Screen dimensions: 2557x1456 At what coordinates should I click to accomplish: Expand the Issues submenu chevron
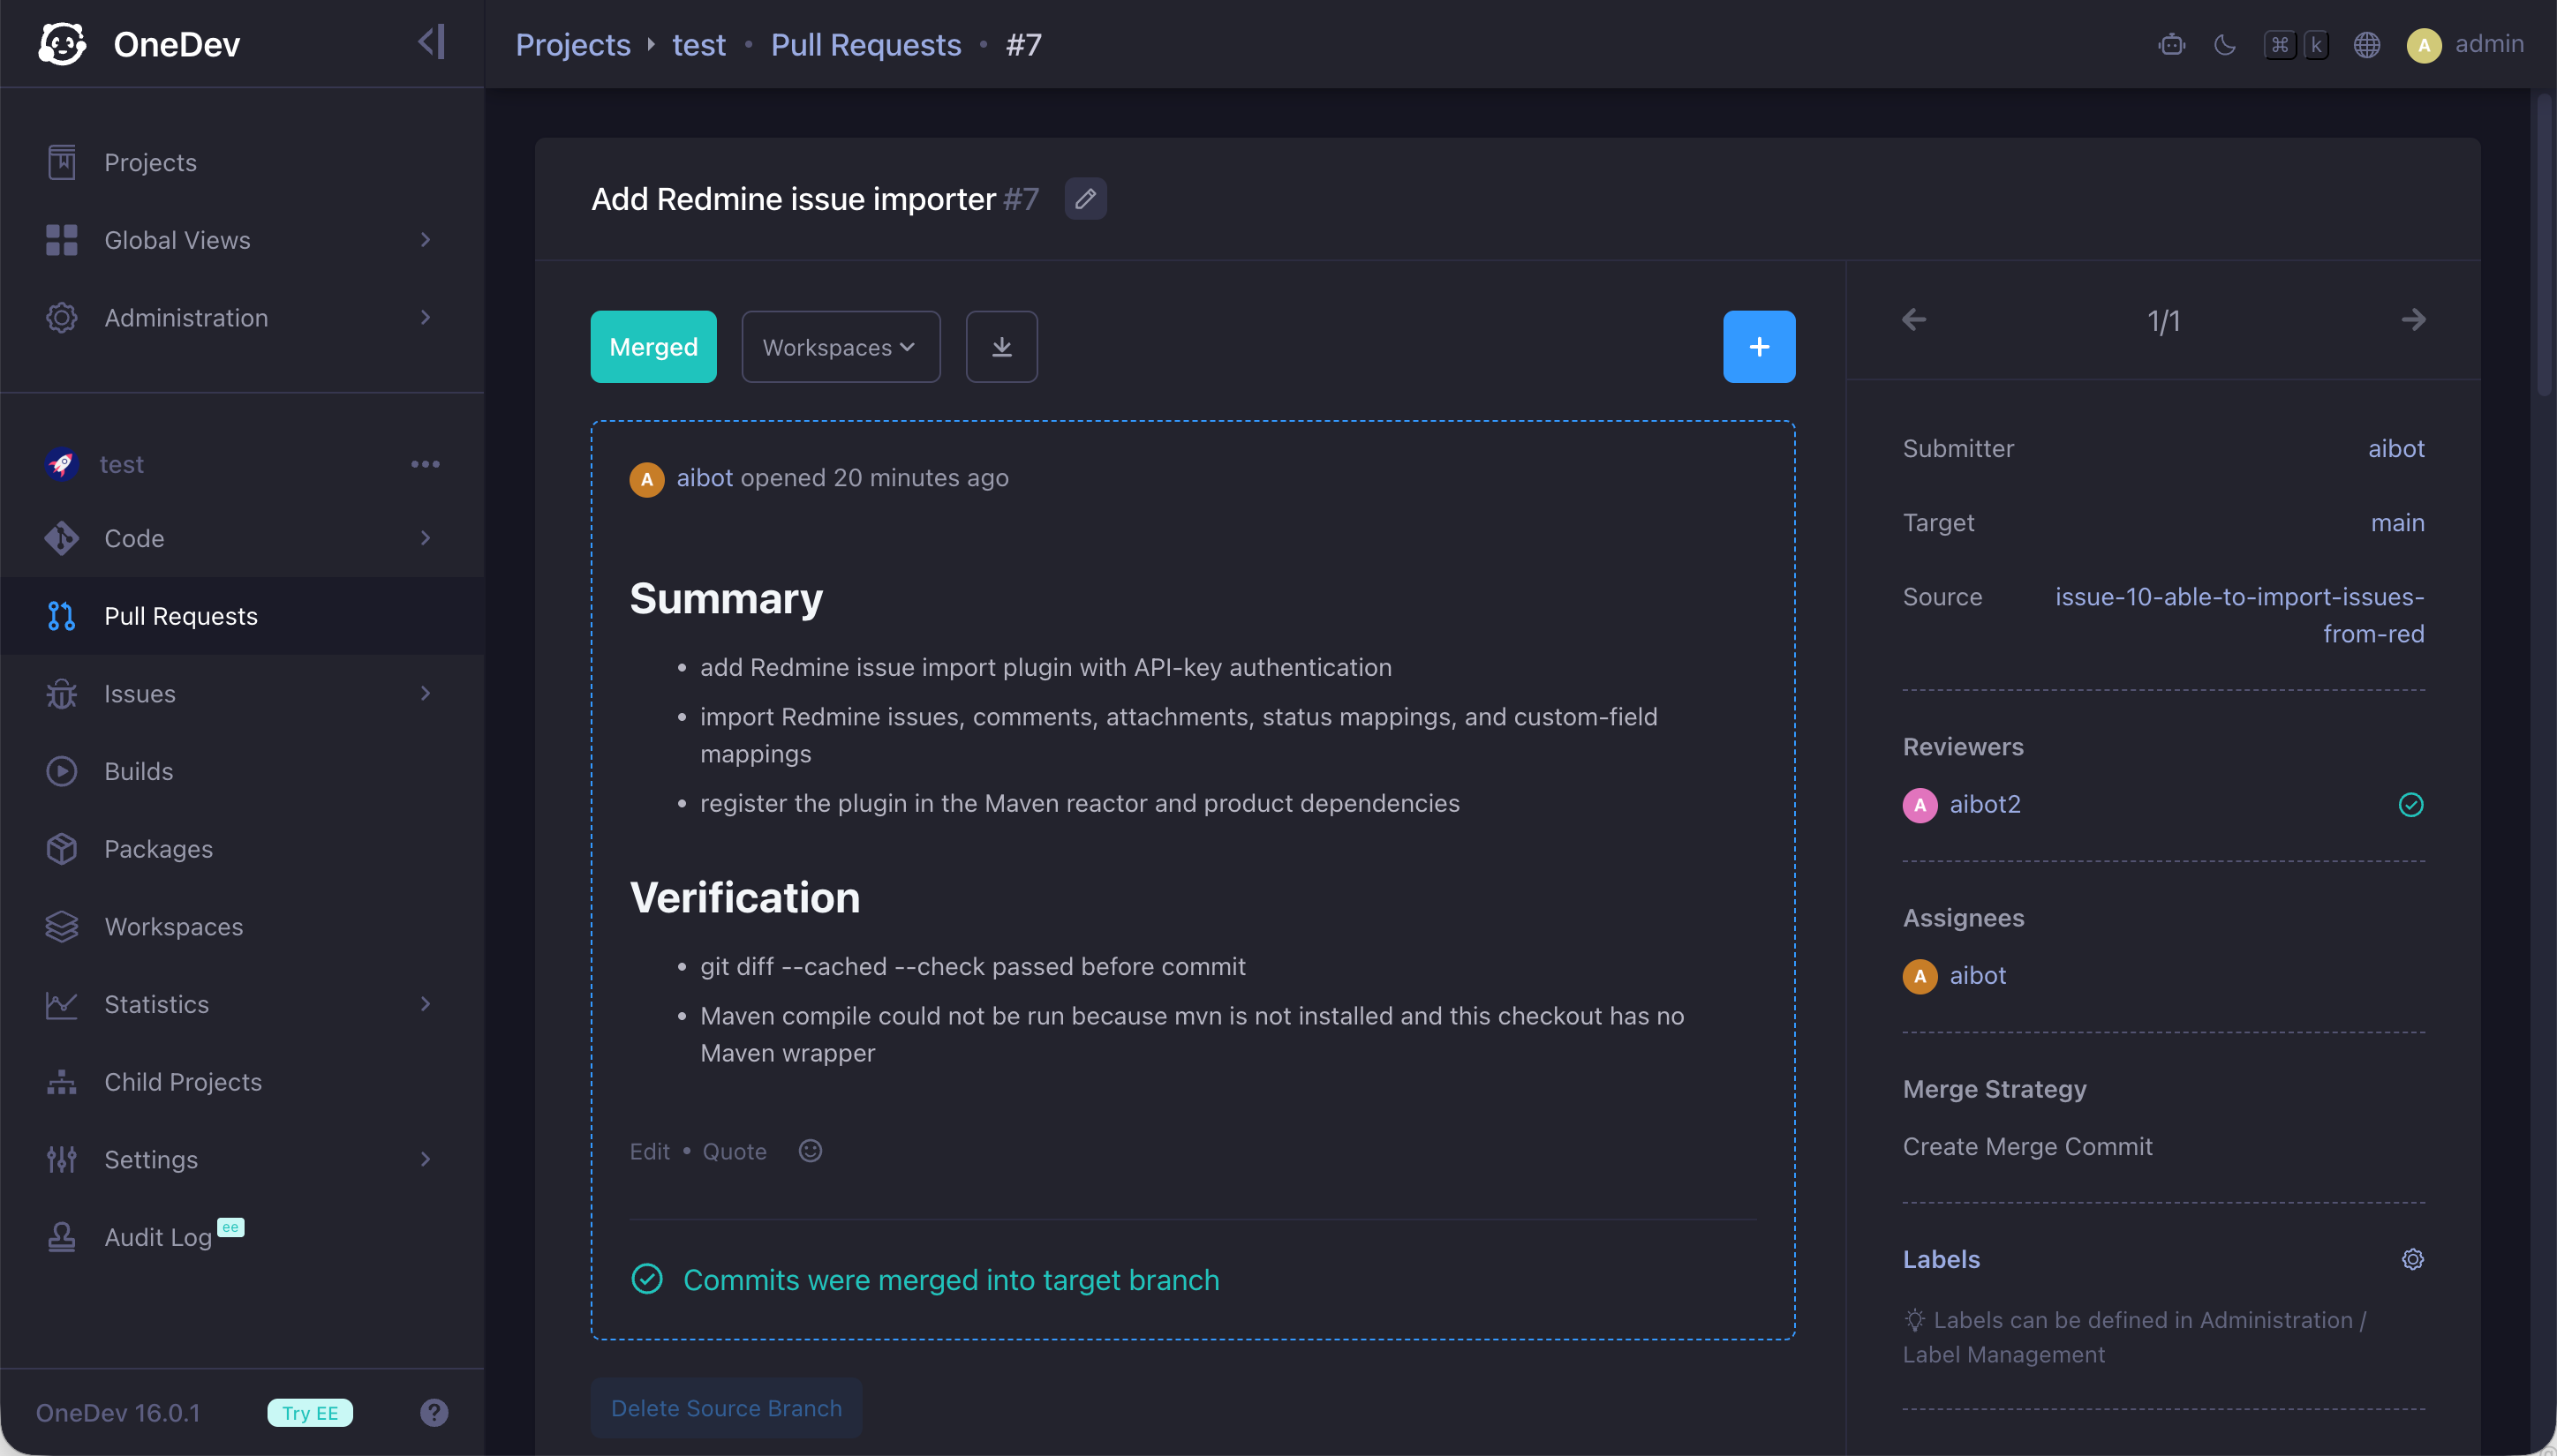pyautogui.click(x=426, y=693)
